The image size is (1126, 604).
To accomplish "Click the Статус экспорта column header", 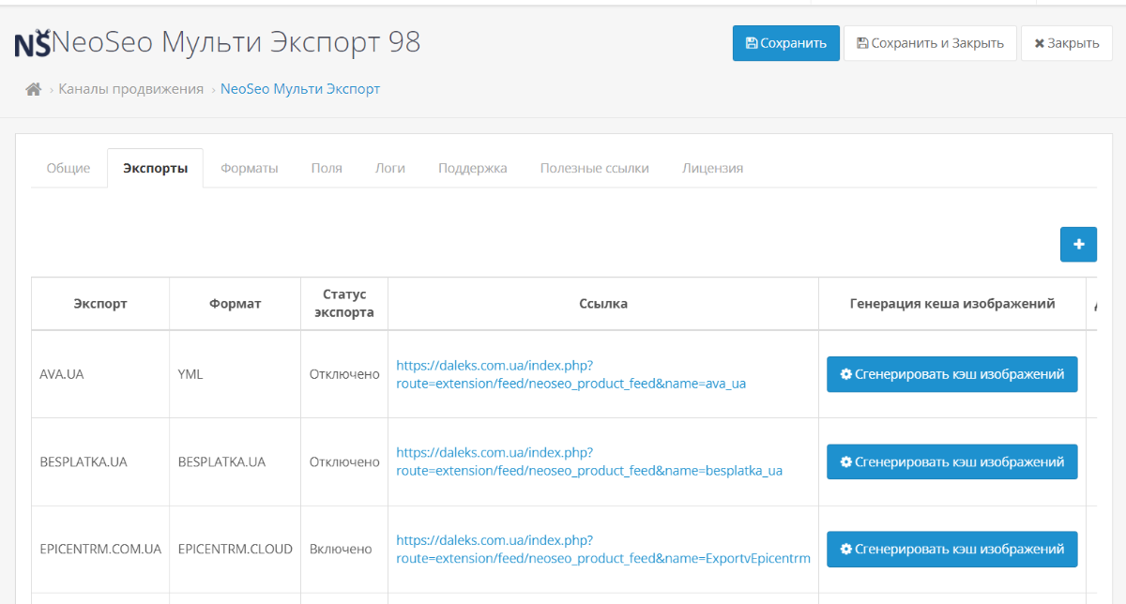I will click(x=344, y=304).
